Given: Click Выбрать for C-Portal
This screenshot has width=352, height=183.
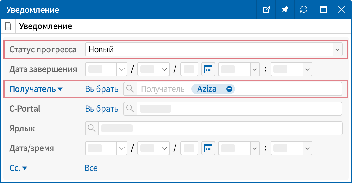Looking at the screenshot, I should click(x=102, y=109).
